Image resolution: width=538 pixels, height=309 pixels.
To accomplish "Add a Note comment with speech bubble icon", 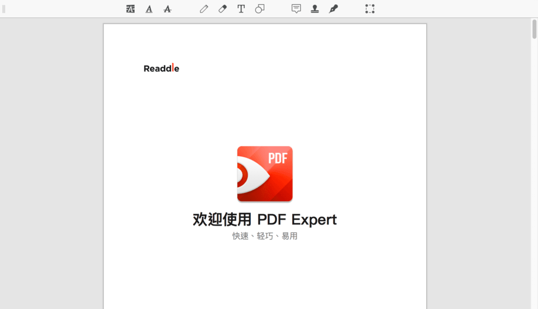I will click(x=296, y=9).
